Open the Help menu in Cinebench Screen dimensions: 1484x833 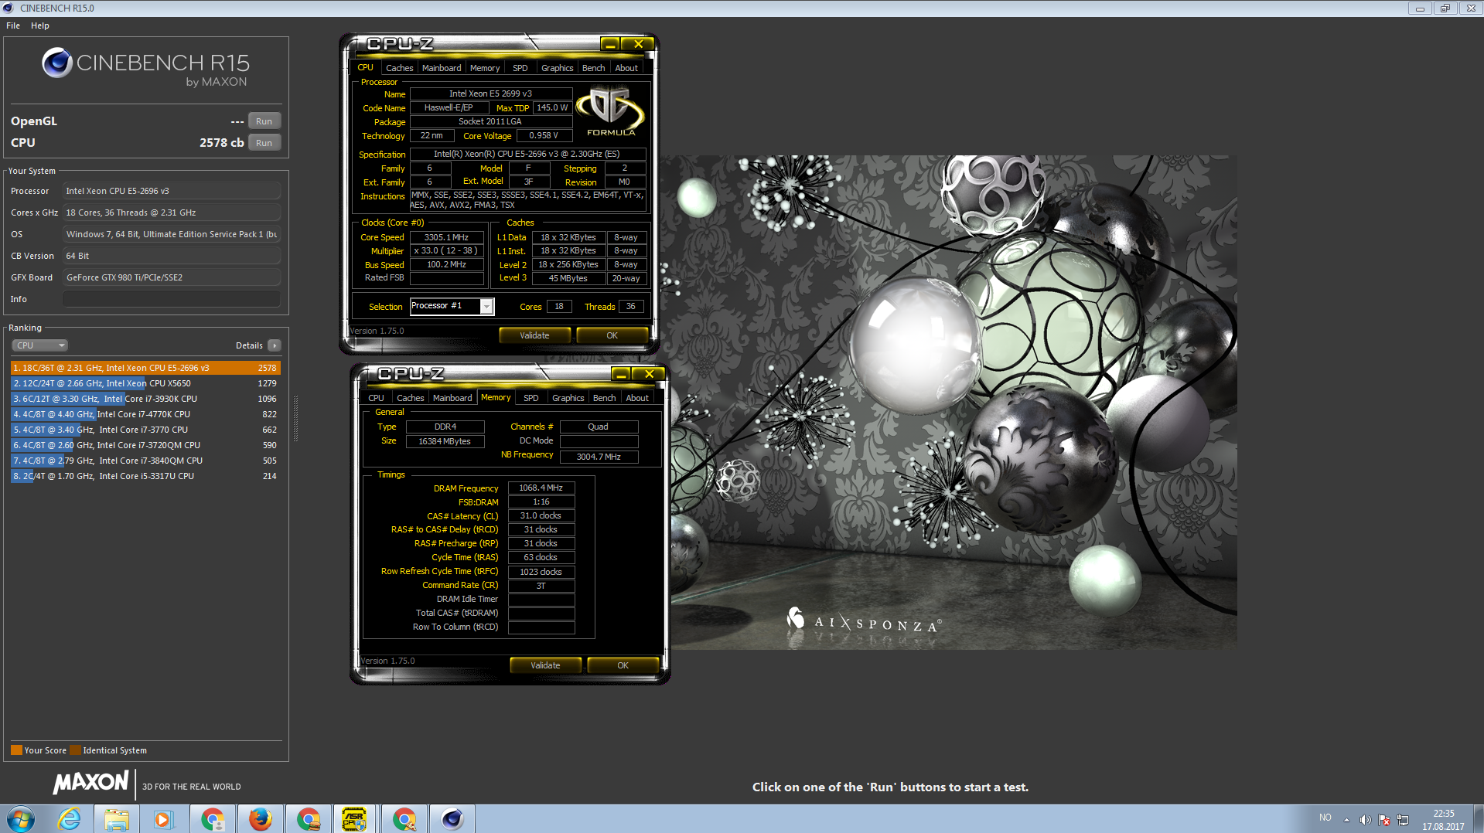(40, 25)
